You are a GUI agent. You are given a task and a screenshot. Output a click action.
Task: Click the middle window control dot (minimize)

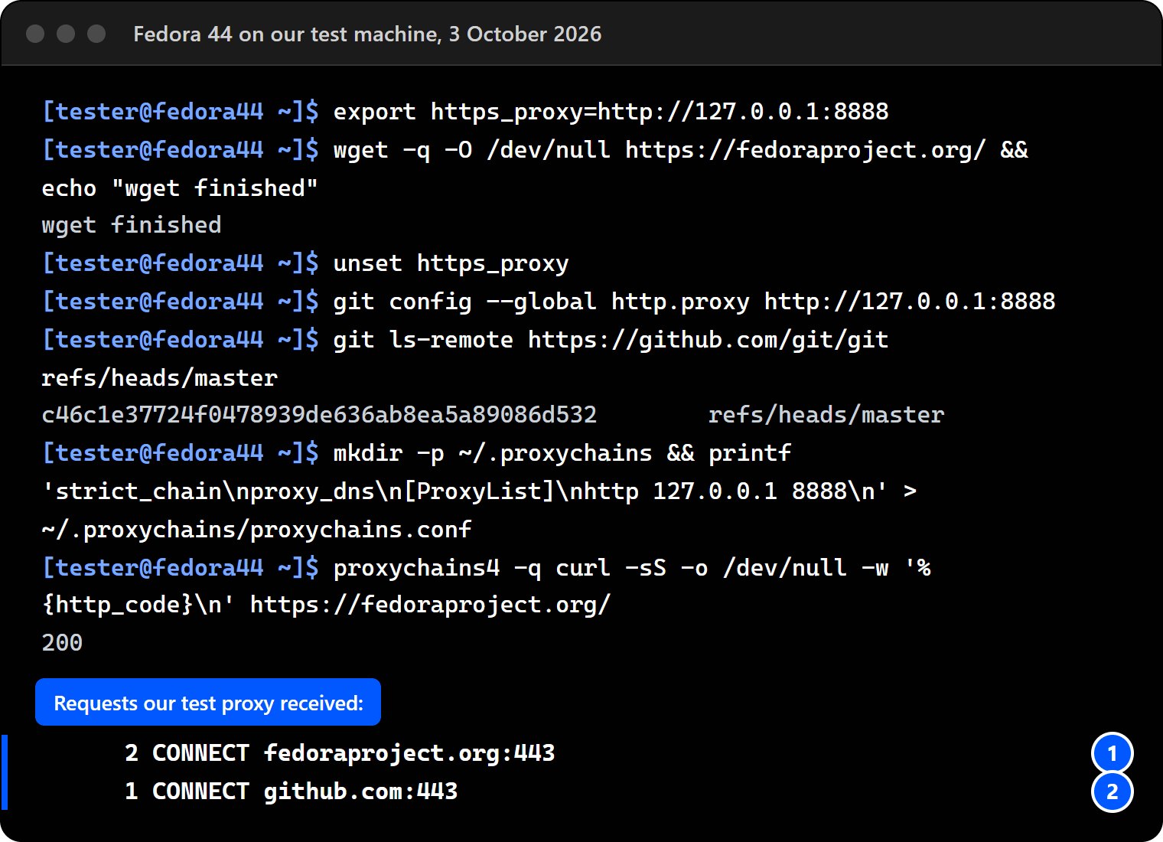[66, 34]
